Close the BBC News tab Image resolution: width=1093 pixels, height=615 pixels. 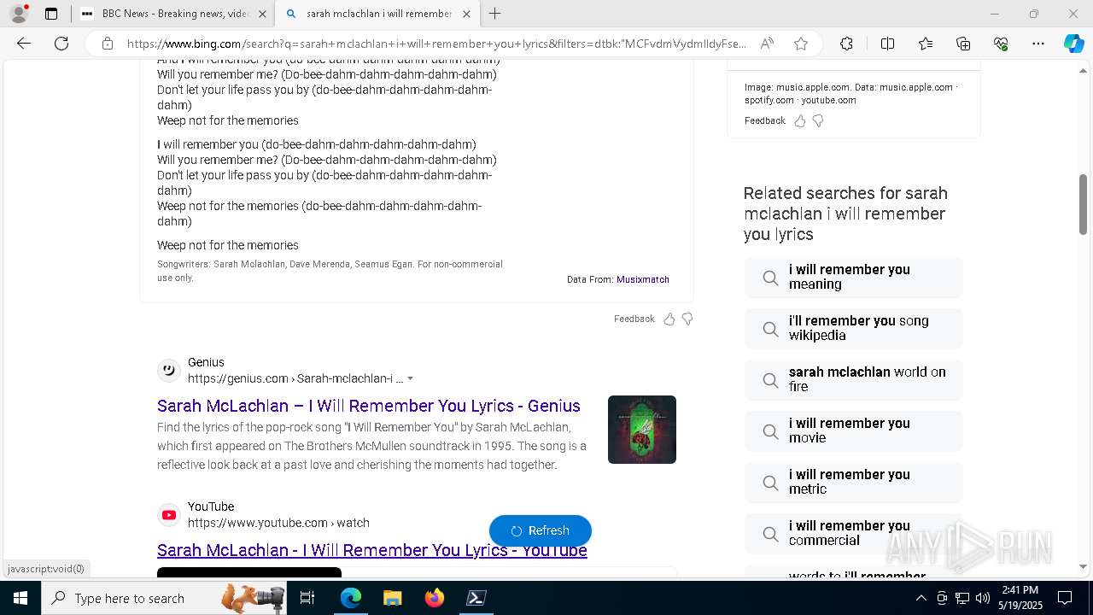[x=262, y=14]
